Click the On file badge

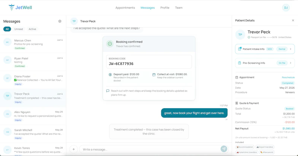[x=282, y=63]
